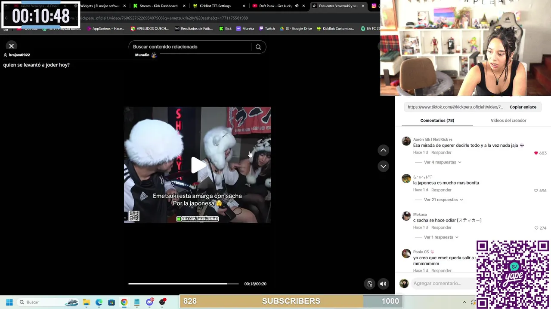Reply to Mukasa's comment via Responder
Image resolution: width=551 pixels, height=309 pixels.
click(441, 227)
